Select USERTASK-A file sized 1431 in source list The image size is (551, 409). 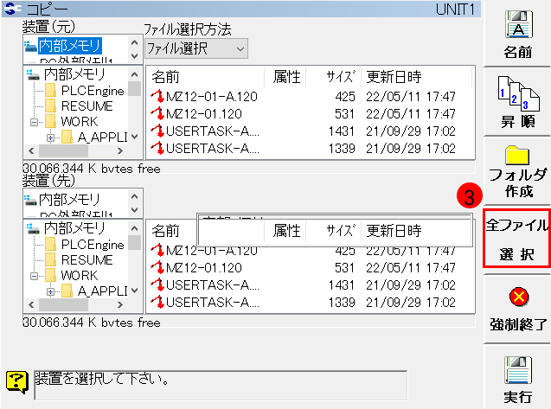pos(212,131)
